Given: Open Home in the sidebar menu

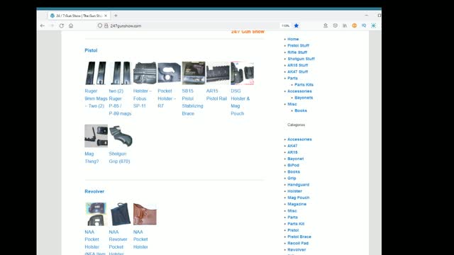Looking at the screenshot, I should click(293, 39).
